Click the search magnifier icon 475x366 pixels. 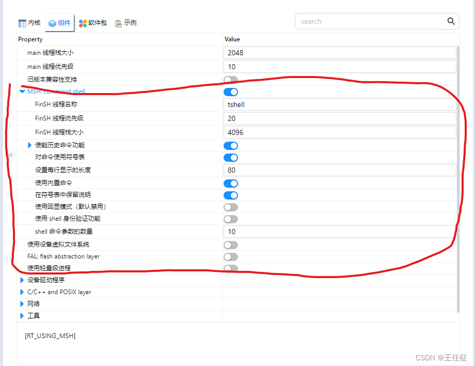point(451,21)
